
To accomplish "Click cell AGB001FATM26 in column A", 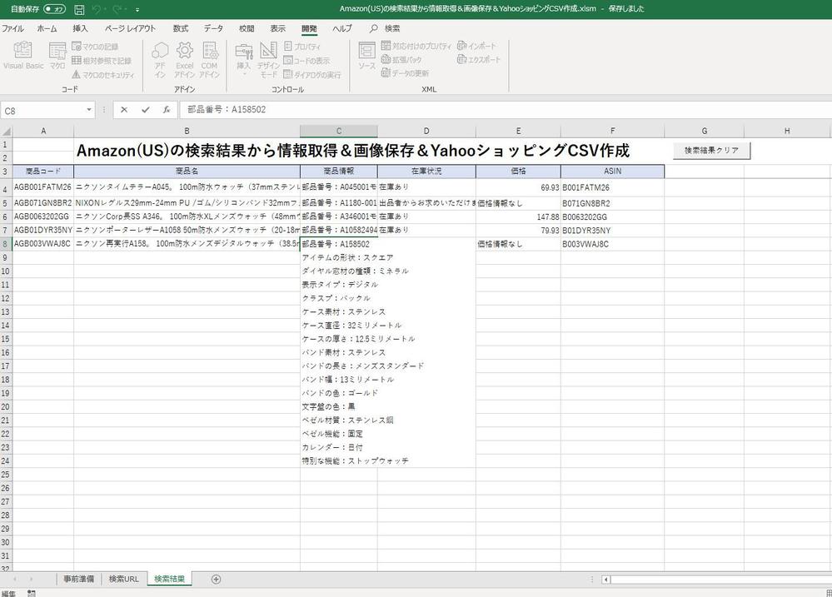I will point(42,187).
